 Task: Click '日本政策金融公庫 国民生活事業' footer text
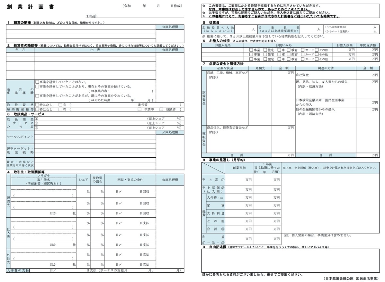351,278
